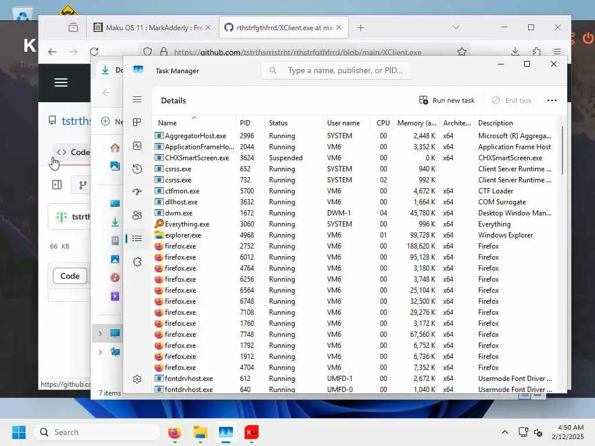This screenshot has height=446, width=595.
Task: Close the XClient.exe GitHub tab
Action: [x=339, y=27]
